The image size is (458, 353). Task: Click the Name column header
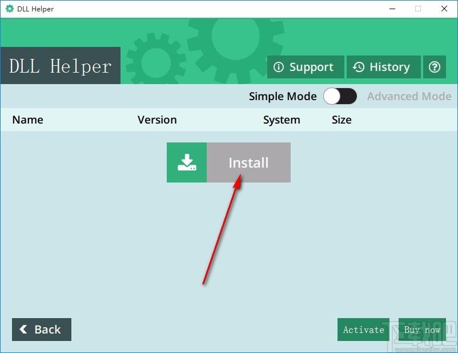pos(28,120)
